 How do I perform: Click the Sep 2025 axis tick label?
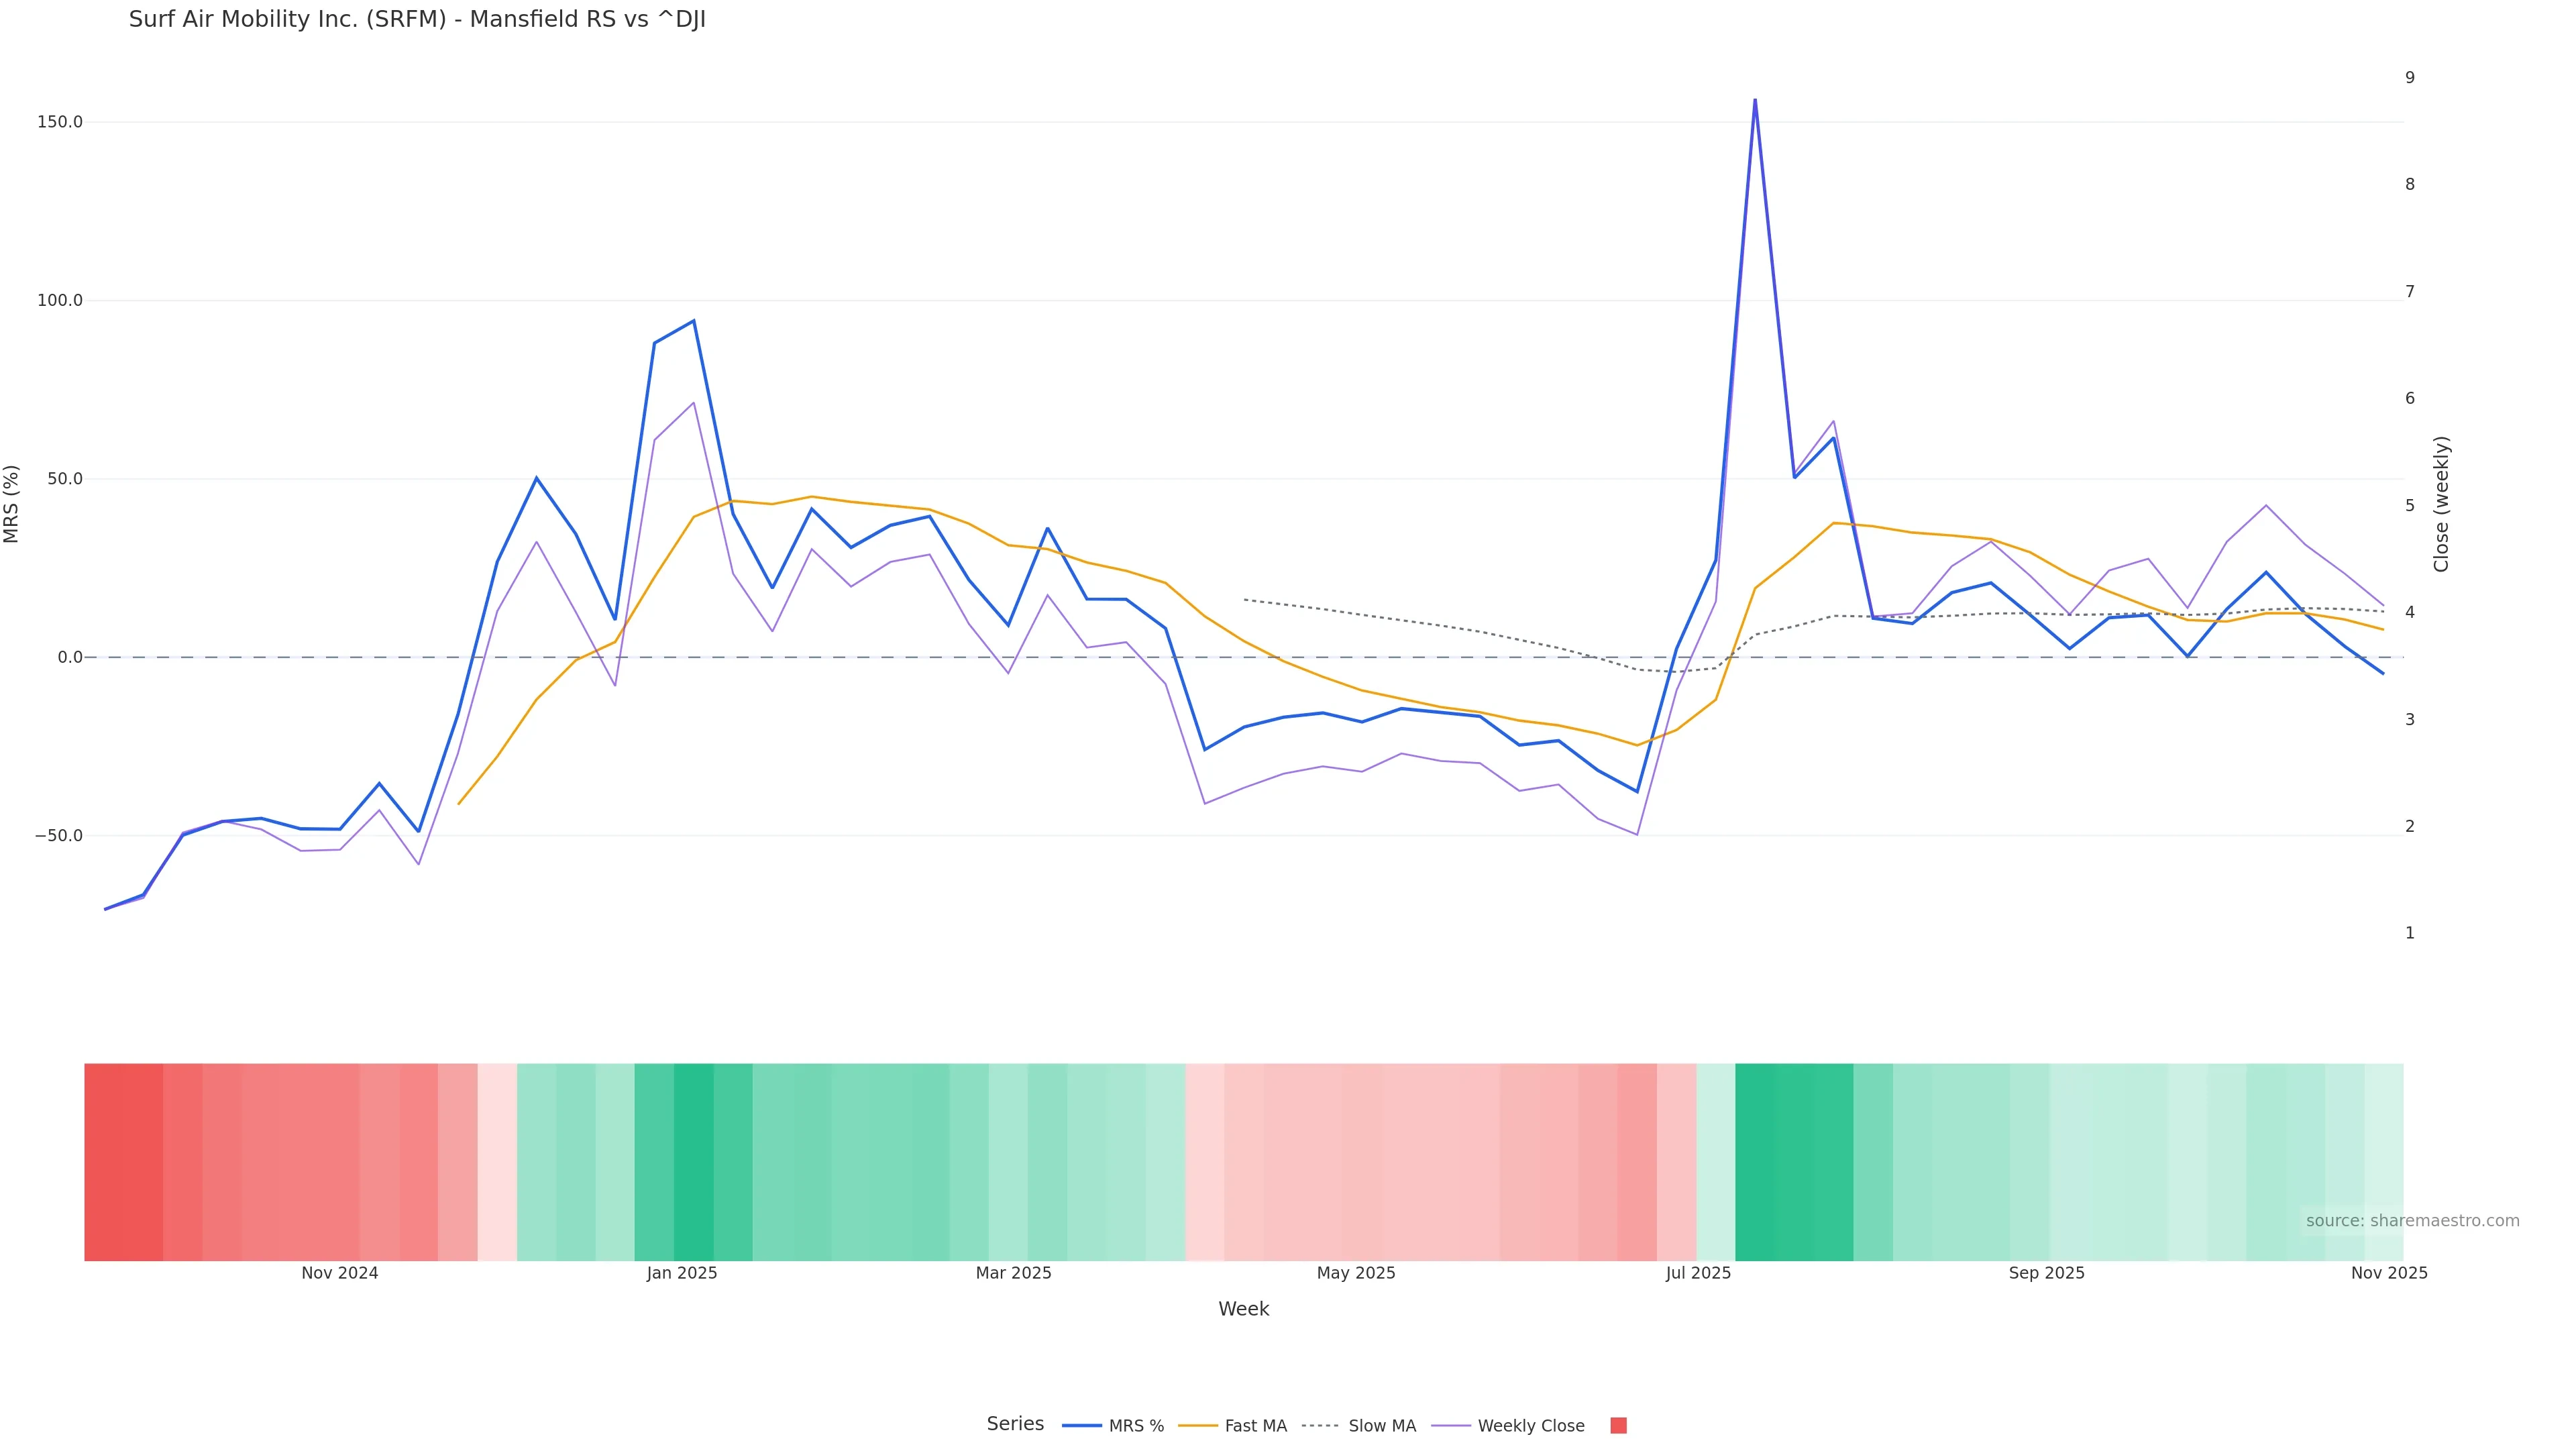click(2046, 1273)
